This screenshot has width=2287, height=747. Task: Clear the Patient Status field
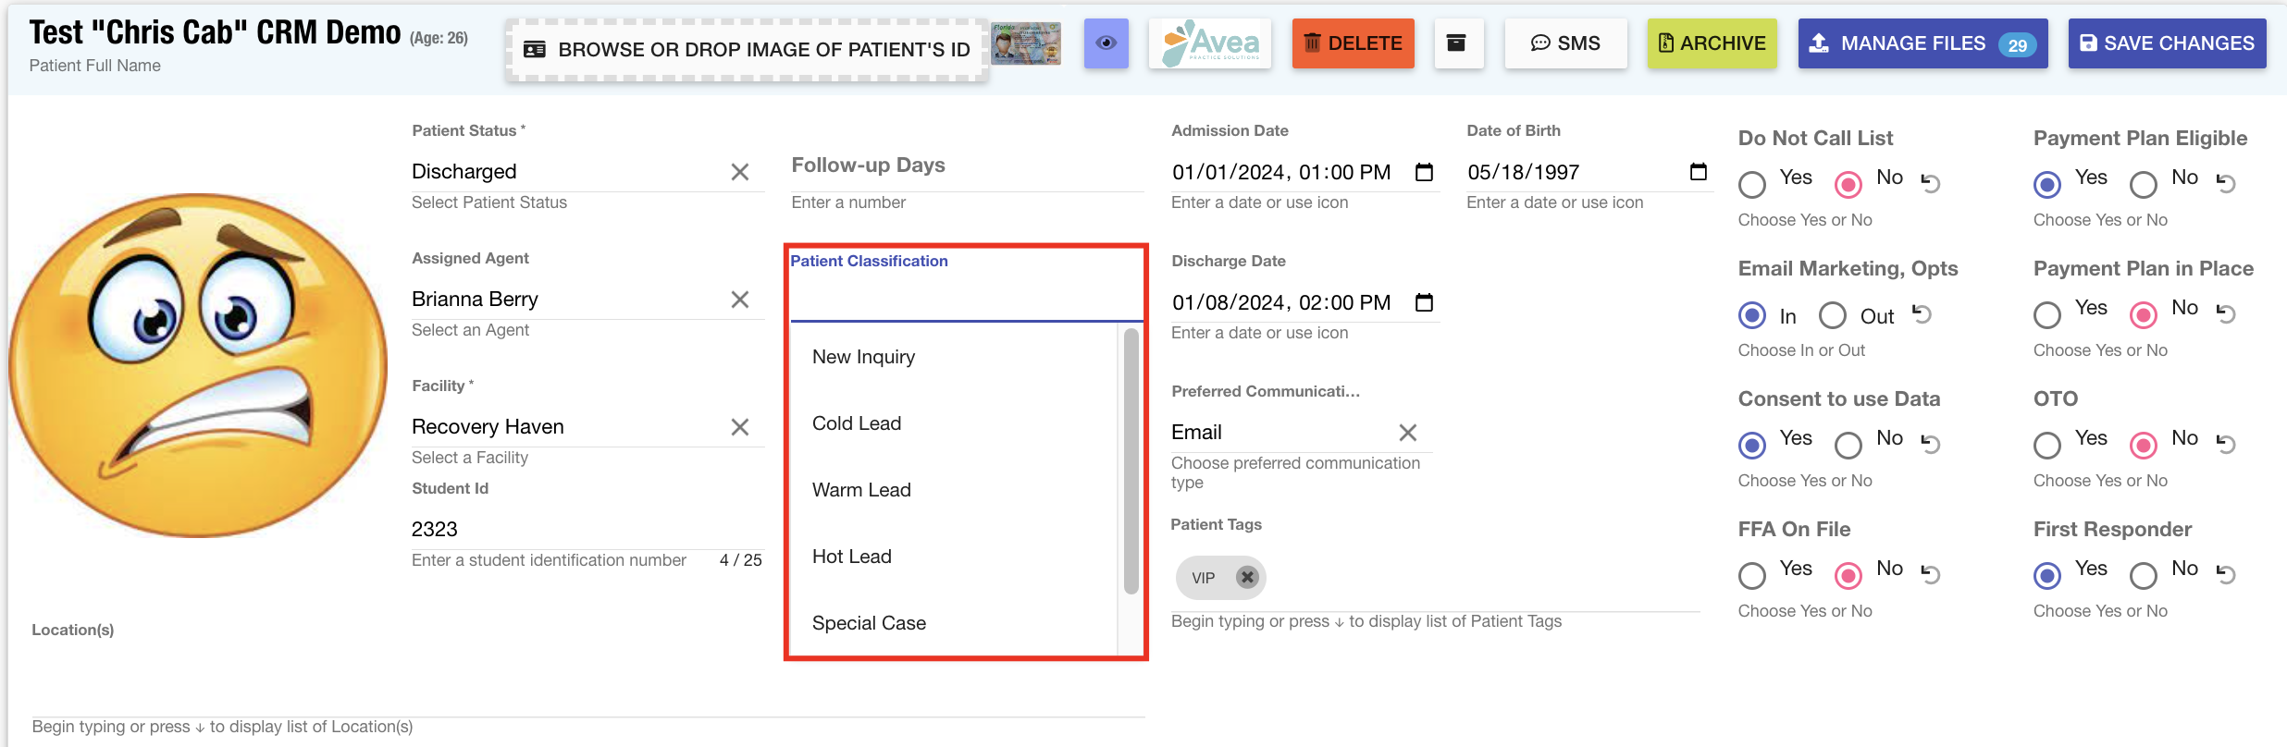click(739, 172)
